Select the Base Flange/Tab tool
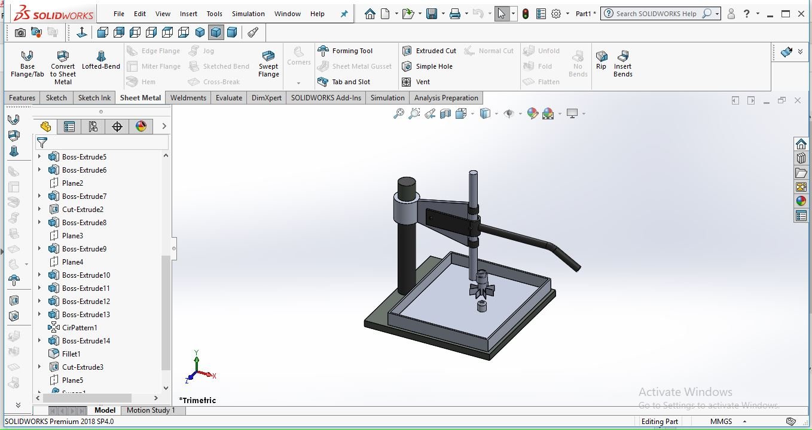Screen dimensions: 812x430 coord(27,63)
